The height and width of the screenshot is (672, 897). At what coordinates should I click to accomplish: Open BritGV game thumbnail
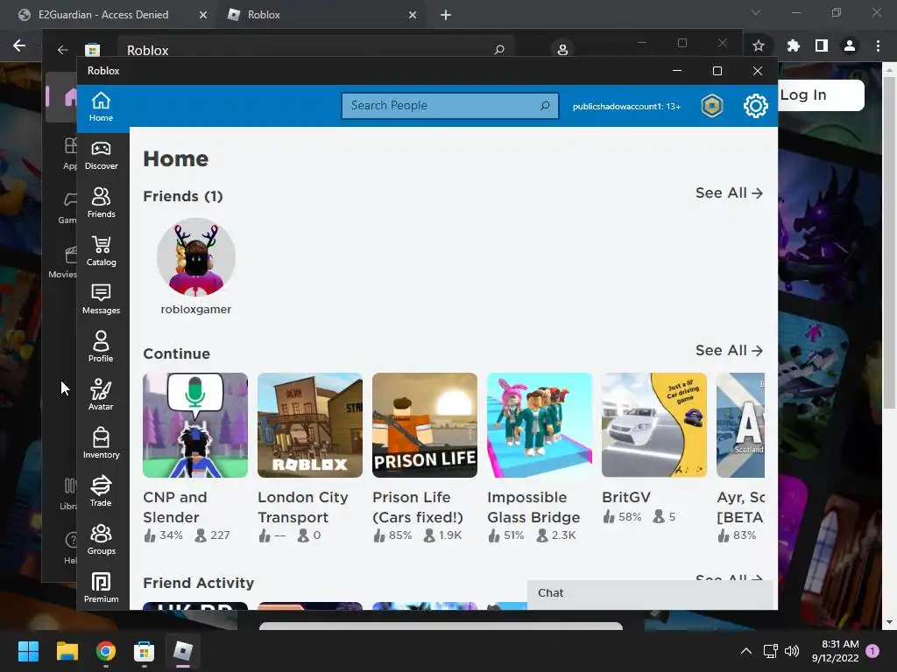654,425
